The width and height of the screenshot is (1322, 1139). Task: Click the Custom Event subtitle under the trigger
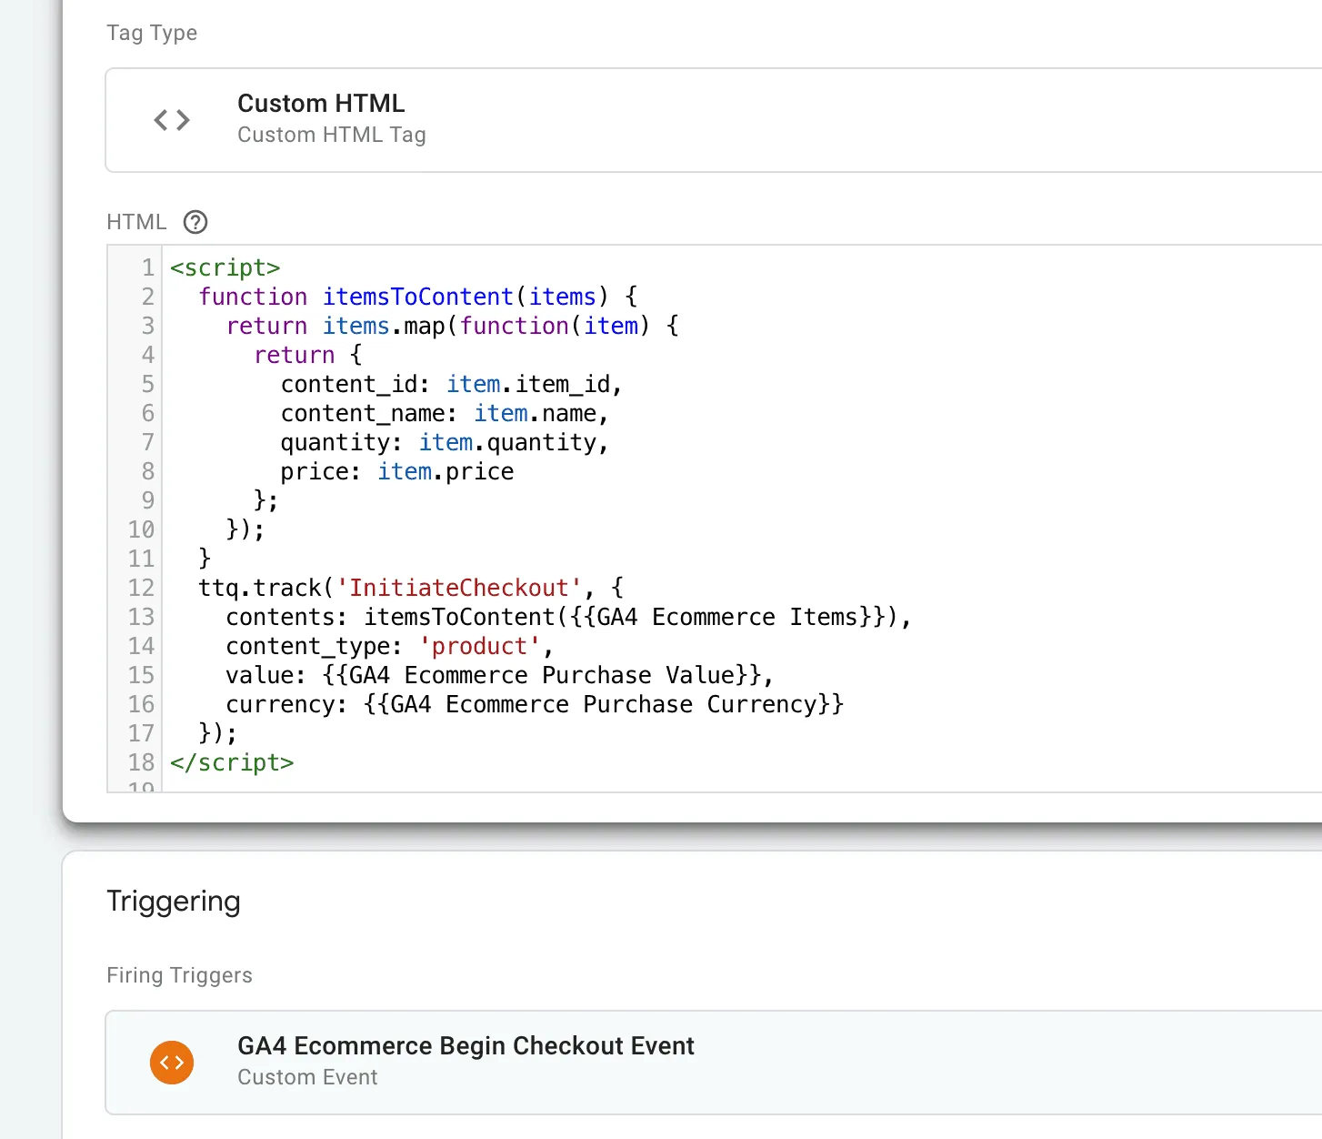[307, 1077]
